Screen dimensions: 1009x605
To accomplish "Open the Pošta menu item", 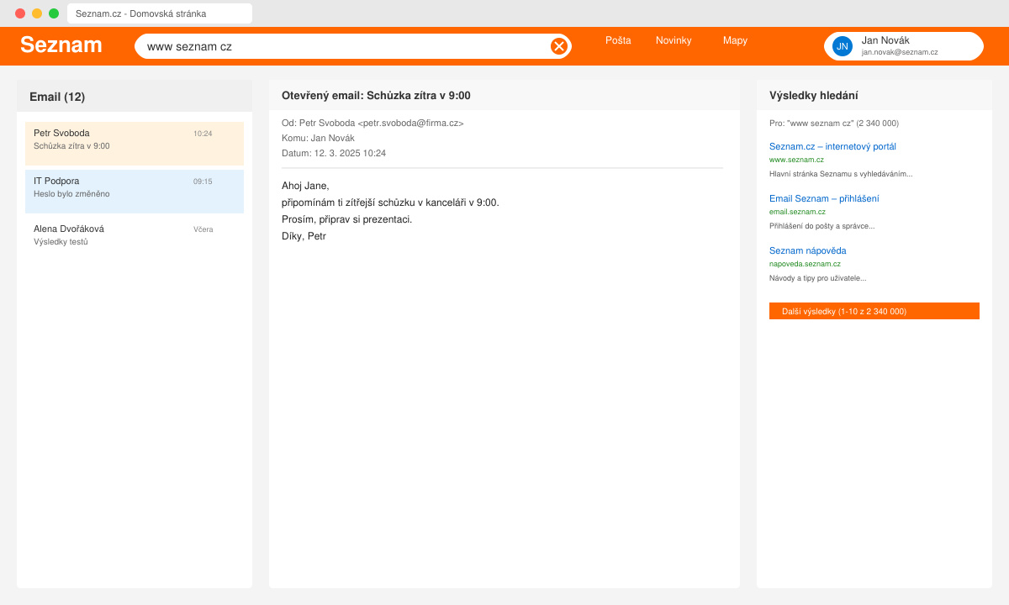I will point(618,40).
